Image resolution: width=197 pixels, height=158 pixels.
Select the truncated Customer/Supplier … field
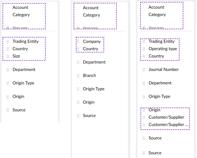point(168,125)
